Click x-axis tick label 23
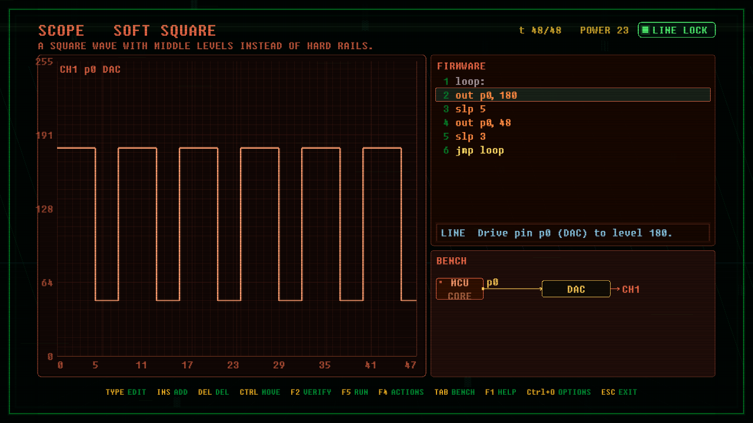Viewport: 753px width, 423px height. click(x=233, y=365)
